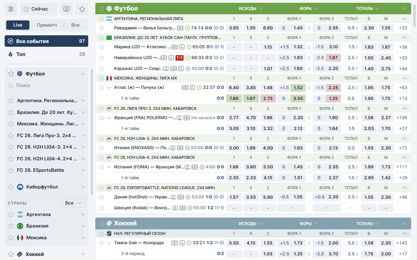Viewport: 417px width, 260px height.
Task: Open the Исходы dropdown in Футбол header
Action: [x=250, y=8]
